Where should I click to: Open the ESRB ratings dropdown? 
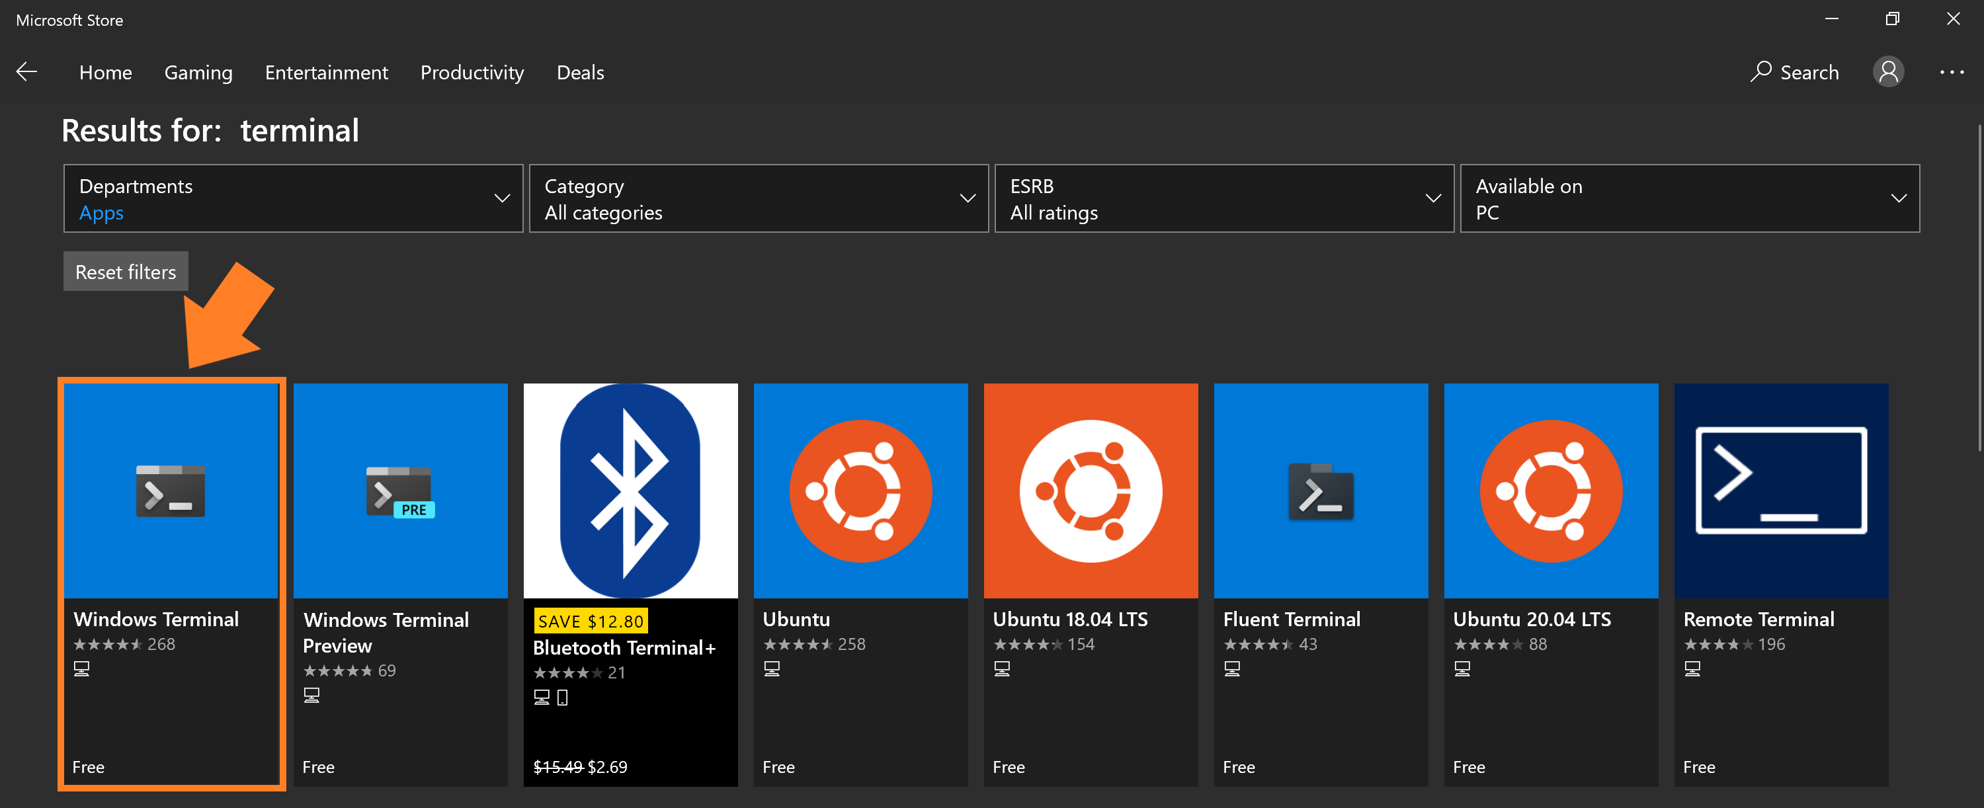coord(1224,198)
